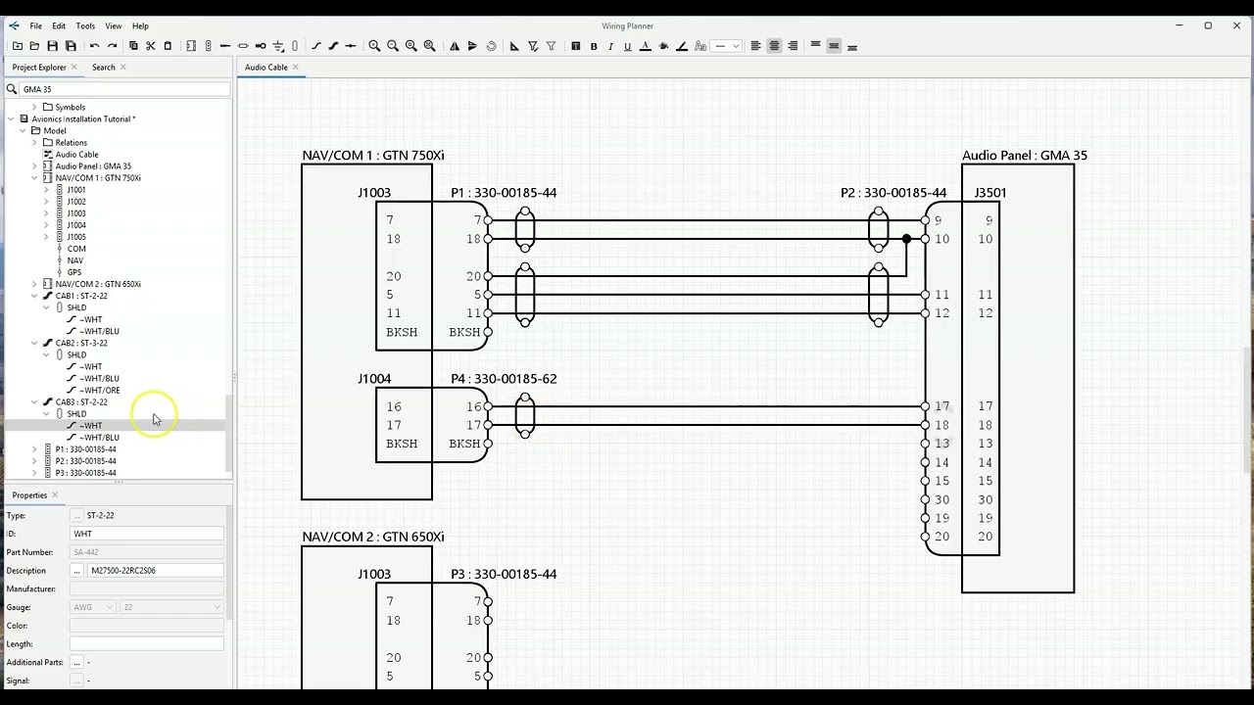
Task: Click the Flip horizontal icon
Action: click(455, 46)
